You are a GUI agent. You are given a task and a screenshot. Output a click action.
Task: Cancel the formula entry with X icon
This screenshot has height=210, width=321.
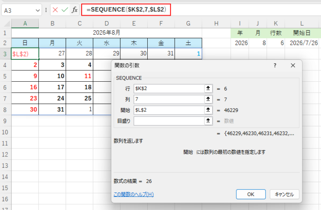coord(55,10)
